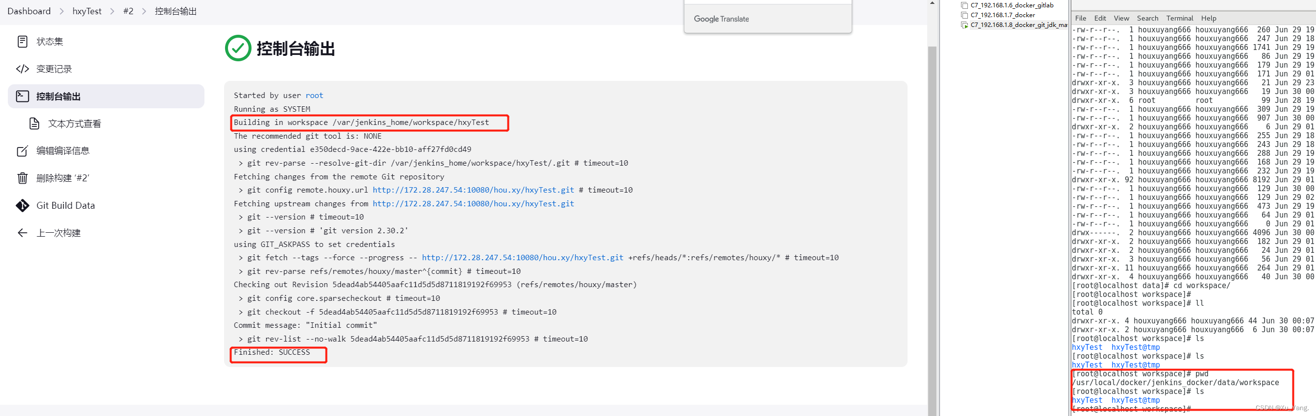1316x416 pixels.
Task: Open git URL in remote.houxy.url config line
Action: click(473, 190)
